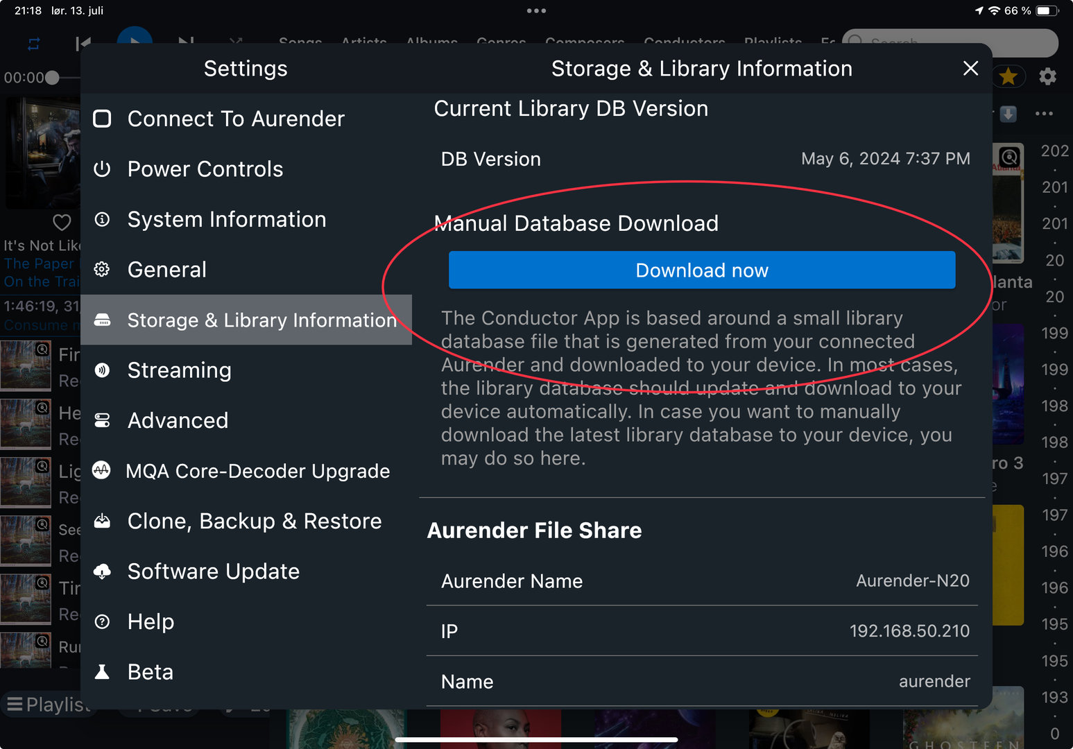Toggle repeat playback mode
Screen dimensions: 1073x749
33,44
